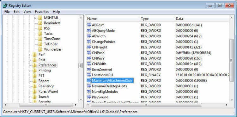Expand the Resiliency key node
The height and width of the screenshot is (117, 237).
30,86
